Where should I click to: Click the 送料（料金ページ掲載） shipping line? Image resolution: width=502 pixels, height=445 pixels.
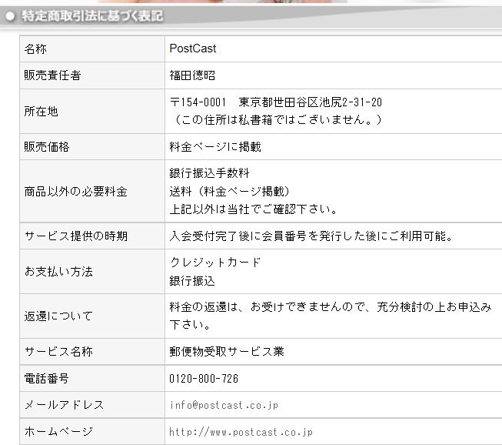click(x=229, y=191)
